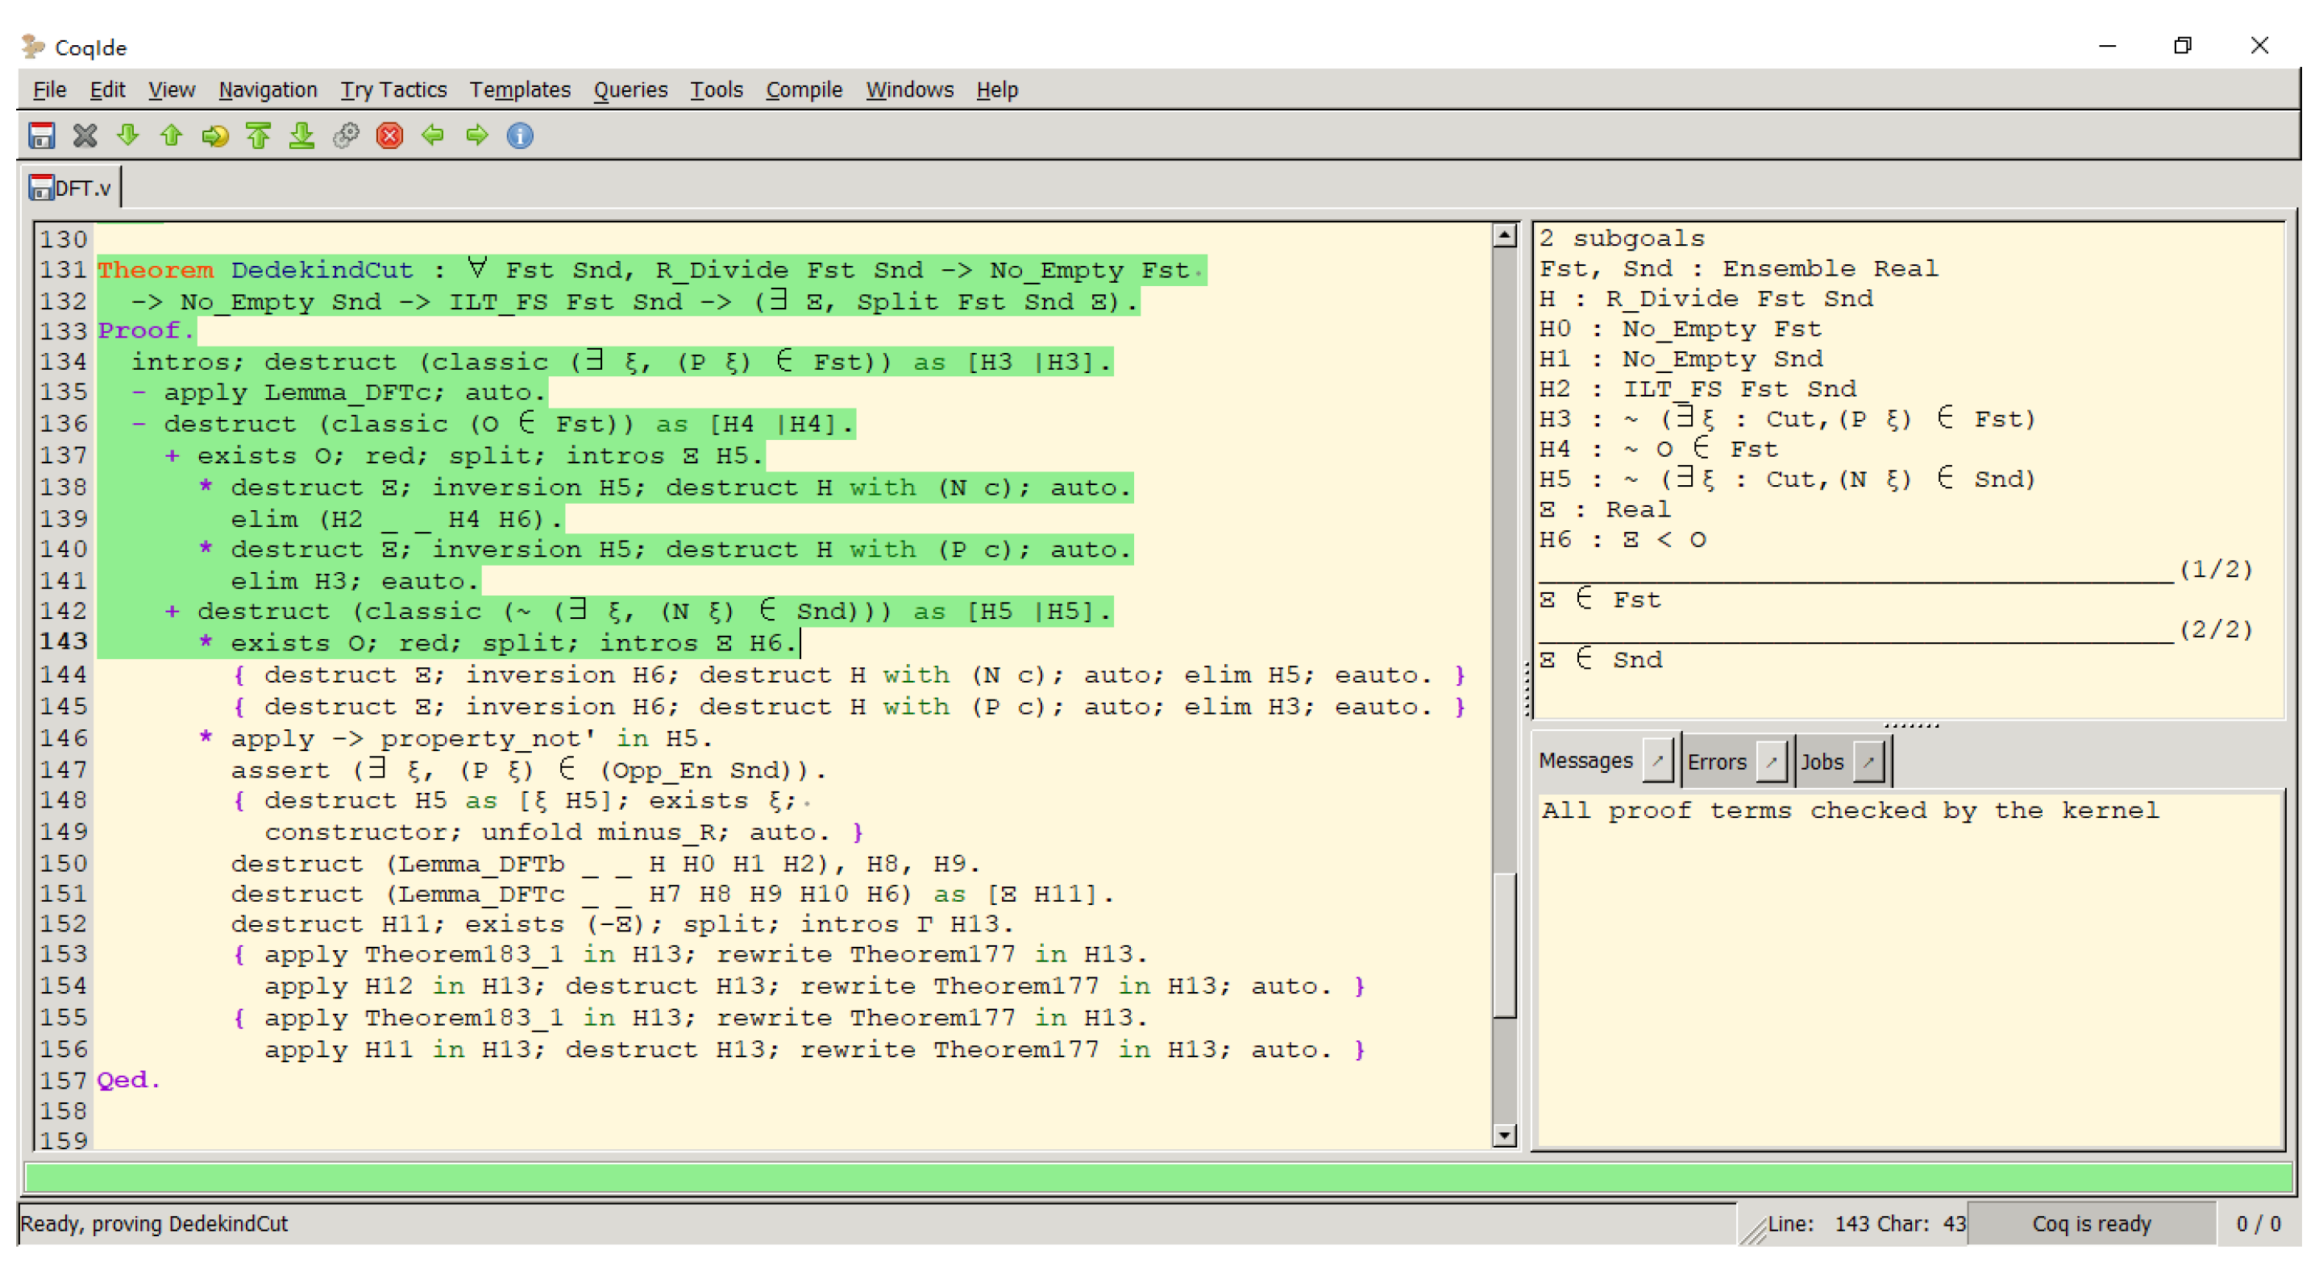Click editor scrollbar down arrow
The height and width of the screenshot is (1270, 2323).
1504,1135
